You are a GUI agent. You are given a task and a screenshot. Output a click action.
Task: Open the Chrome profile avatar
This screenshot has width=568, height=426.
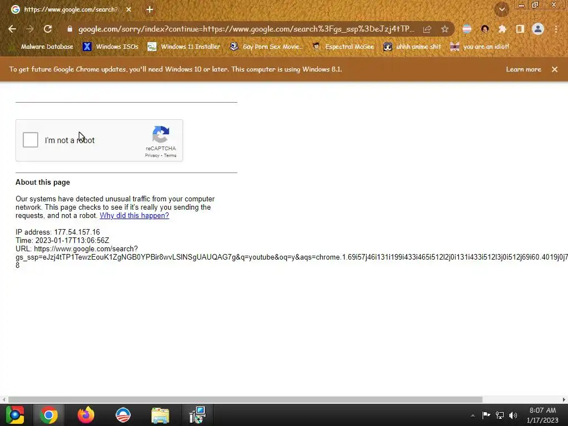click(538, 29)
